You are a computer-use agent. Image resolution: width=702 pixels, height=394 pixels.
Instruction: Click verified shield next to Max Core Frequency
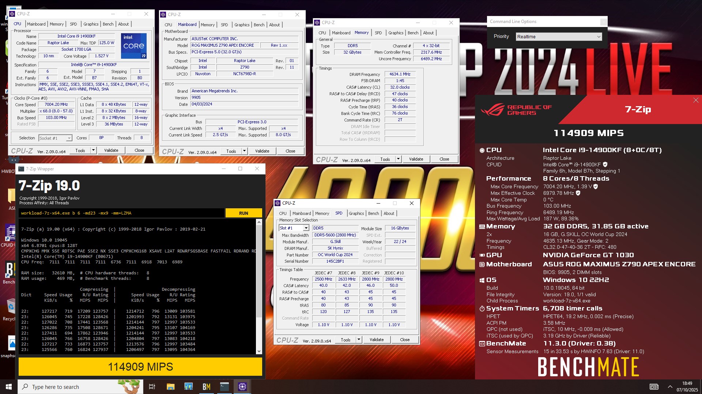596,186
